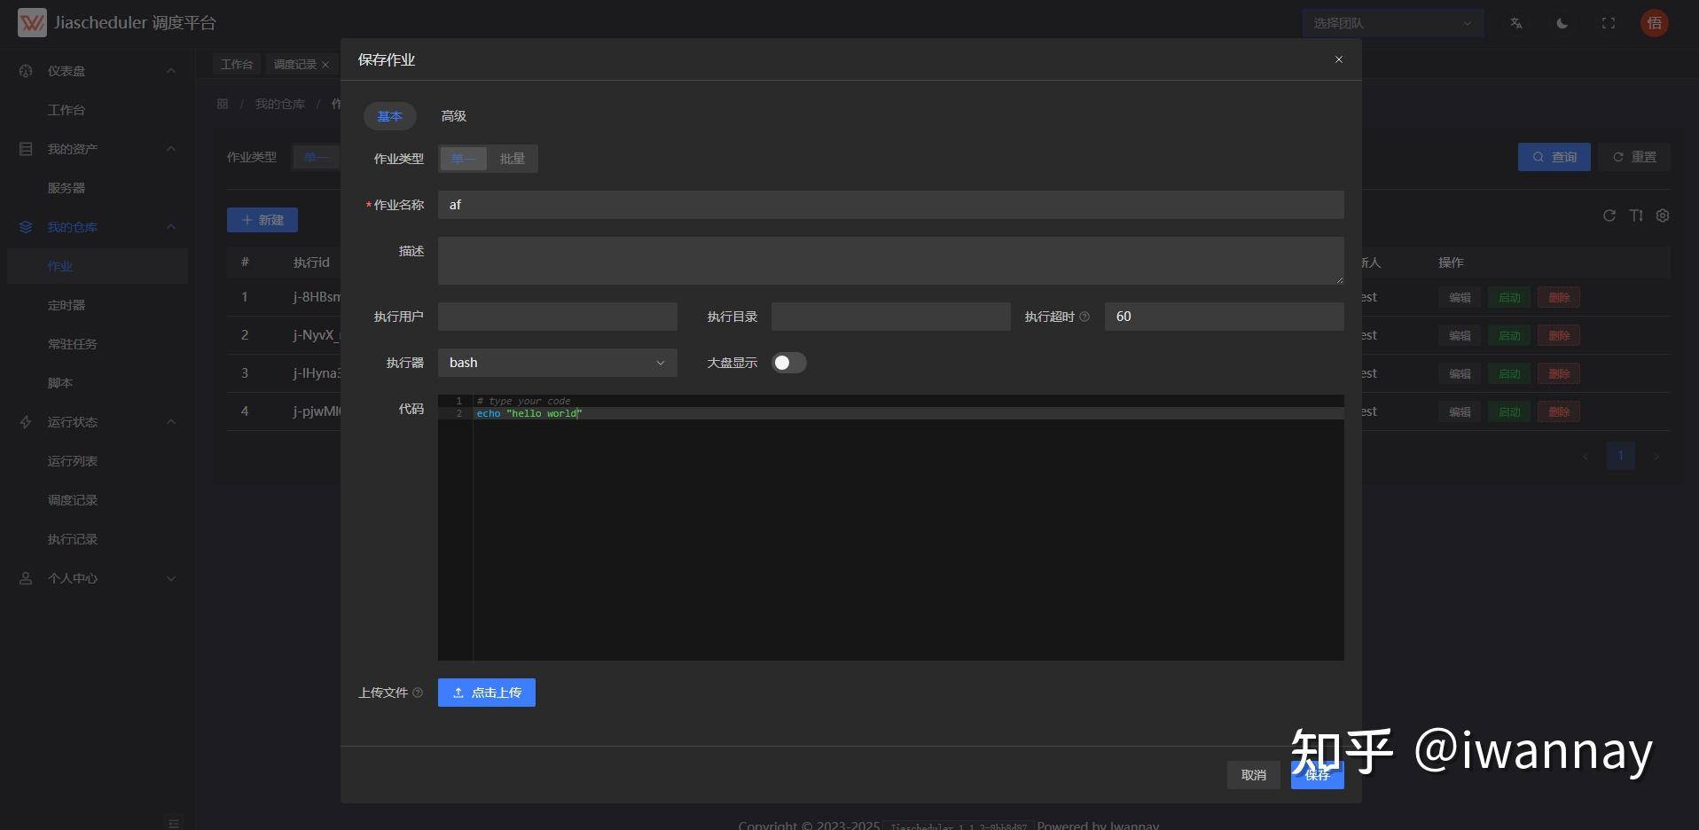Screen dimensions: 1699x830
Task: Click the 我的资产 sidebar icon
Action: 26,149
